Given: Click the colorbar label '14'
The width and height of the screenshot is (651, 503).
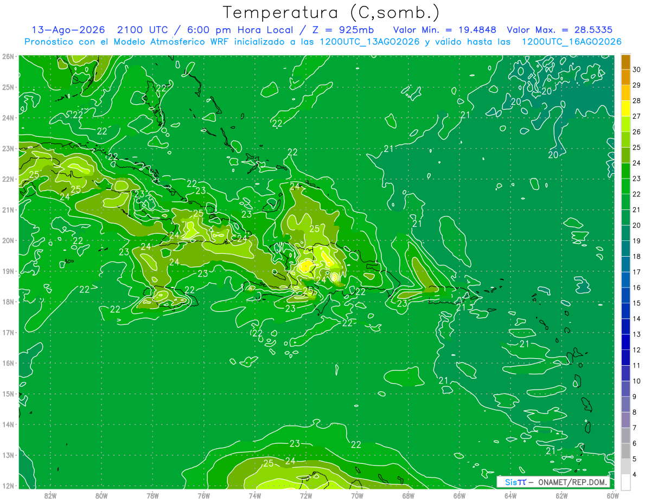Looking at the screenshot, I should 636,319.
